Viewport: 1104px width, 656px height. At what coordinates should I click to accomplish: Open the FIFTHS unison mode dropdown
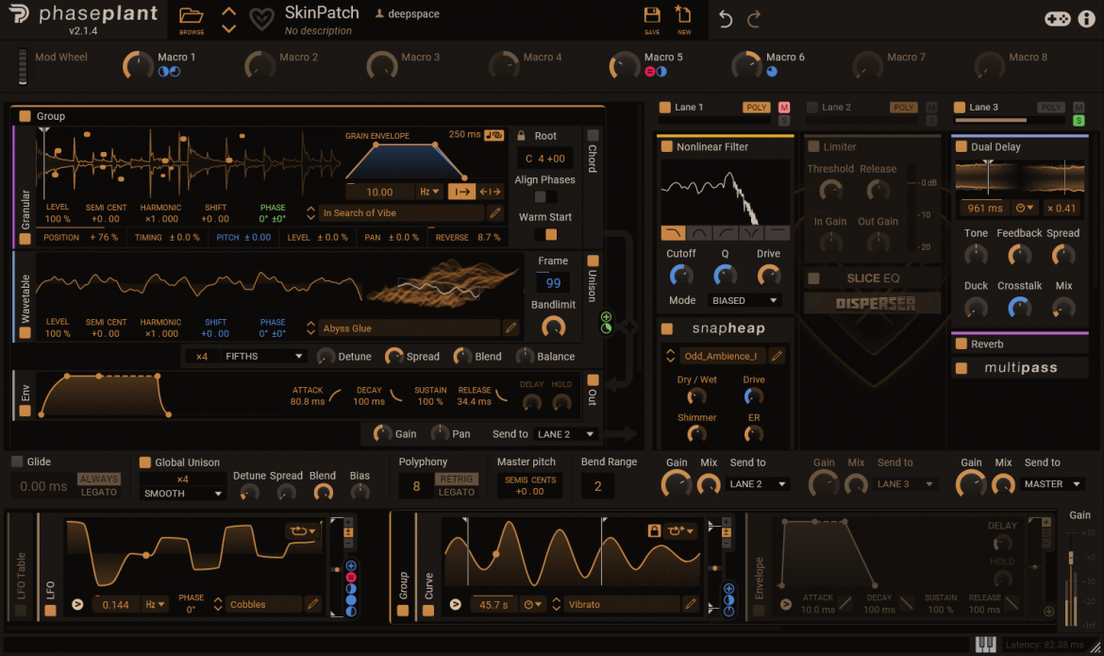tap(263, 356)
